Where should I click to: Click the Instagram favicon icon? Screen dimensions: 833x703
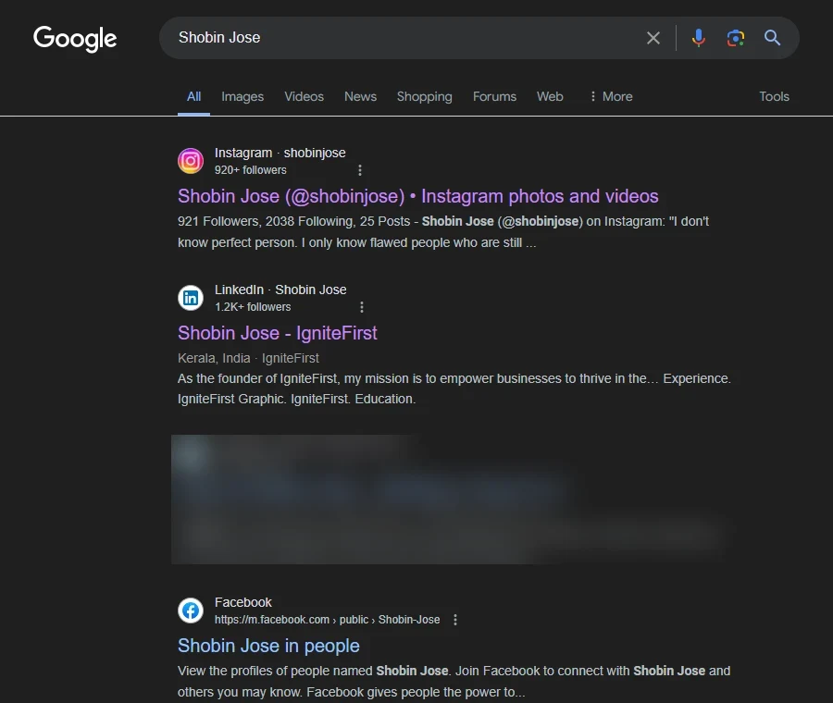(x=191, y=161)
